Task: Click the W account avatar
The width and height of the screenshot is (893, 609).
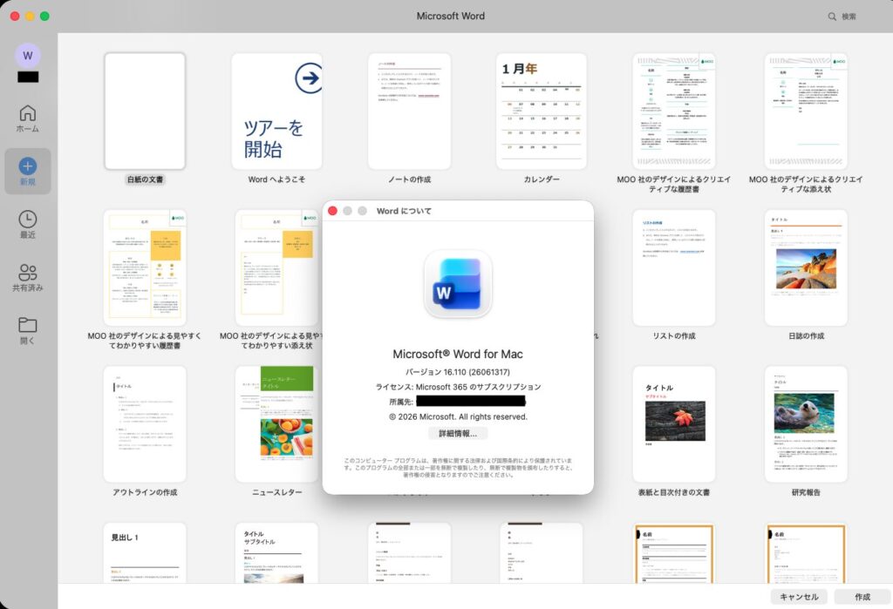Action: coord(27,56)
